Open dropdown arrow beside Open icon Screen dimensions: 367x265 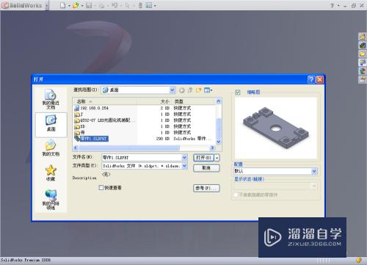pyautogui.click(x=82, y=6)
